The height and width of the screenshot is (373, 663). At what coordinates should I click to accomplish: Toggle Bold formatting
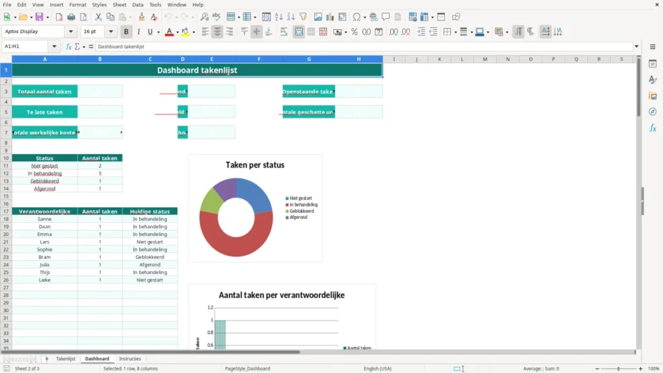[126, 32]
